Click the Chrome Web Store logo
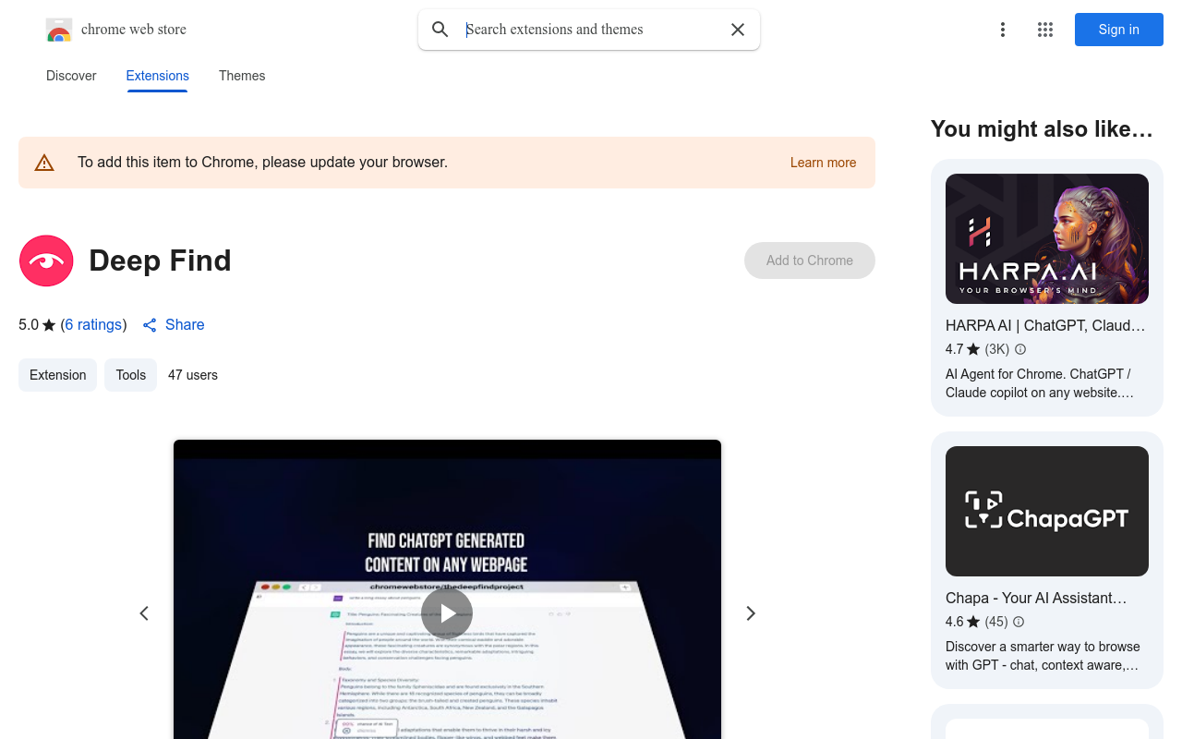The image size is (1182, 739). 59,30
